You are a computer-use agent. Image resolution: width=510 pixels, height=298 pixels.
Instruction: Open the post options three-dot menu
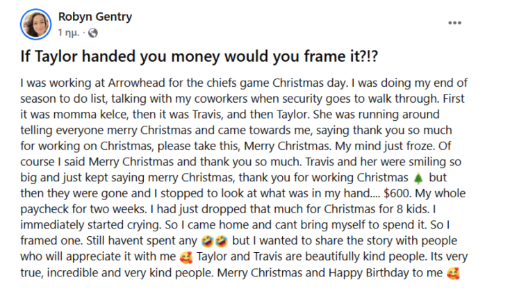[454, 22]
